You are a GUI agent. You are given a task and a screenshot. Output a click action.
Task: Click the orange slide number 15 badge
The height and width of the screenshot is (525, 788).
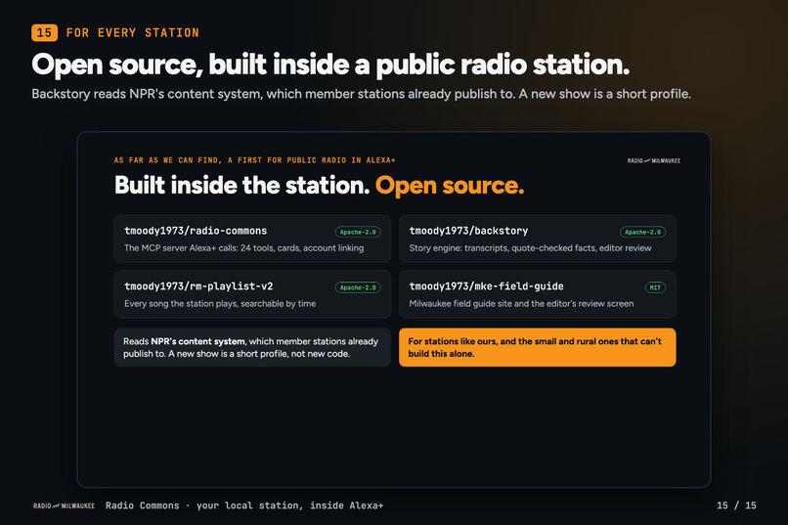pyautogui.click(x=44, y=32)
